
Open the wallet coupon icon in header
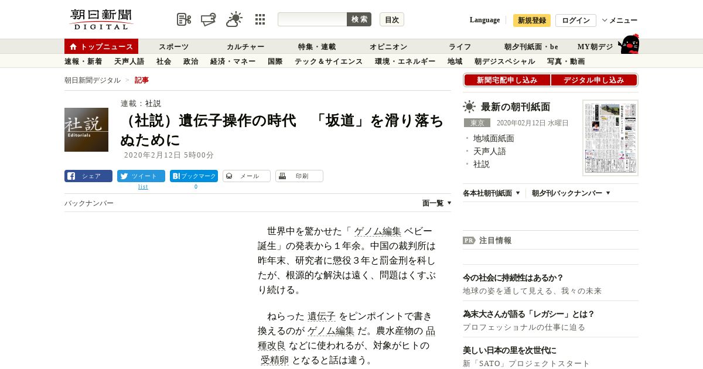point(209,19)
